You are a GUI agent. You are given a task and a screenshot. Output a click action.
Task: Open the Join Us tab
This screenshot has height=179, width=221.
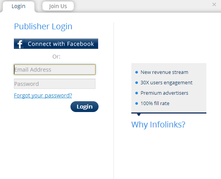pos(58,6)
